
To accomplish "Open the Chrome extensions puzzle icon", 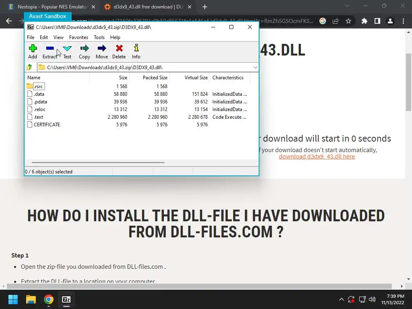I will [365, 21].
